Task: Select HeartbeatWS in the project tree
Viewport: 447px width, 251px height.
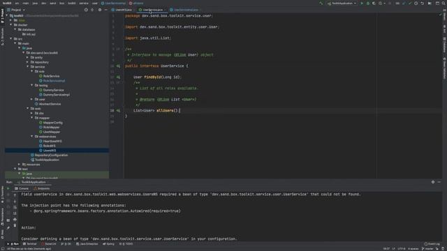Action: pos(52,141)
